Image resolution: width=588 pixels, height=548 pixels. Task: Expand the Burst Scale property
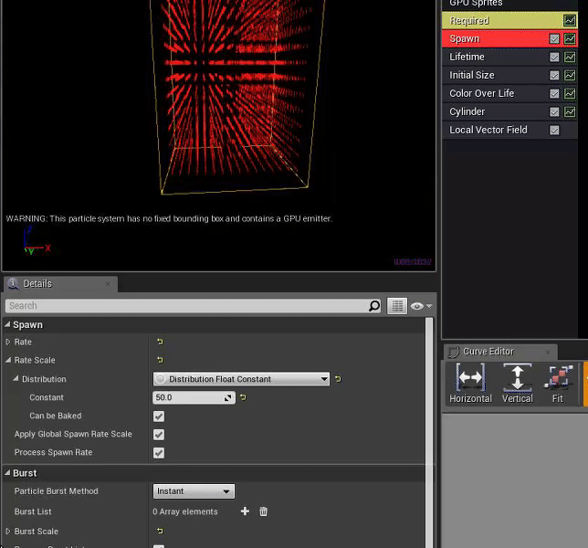pyautogui.click(x=8, y=532)
